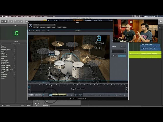Open the gear menu in Library footer
Viewport: 163px width, 122px height.
coord(2,105)
